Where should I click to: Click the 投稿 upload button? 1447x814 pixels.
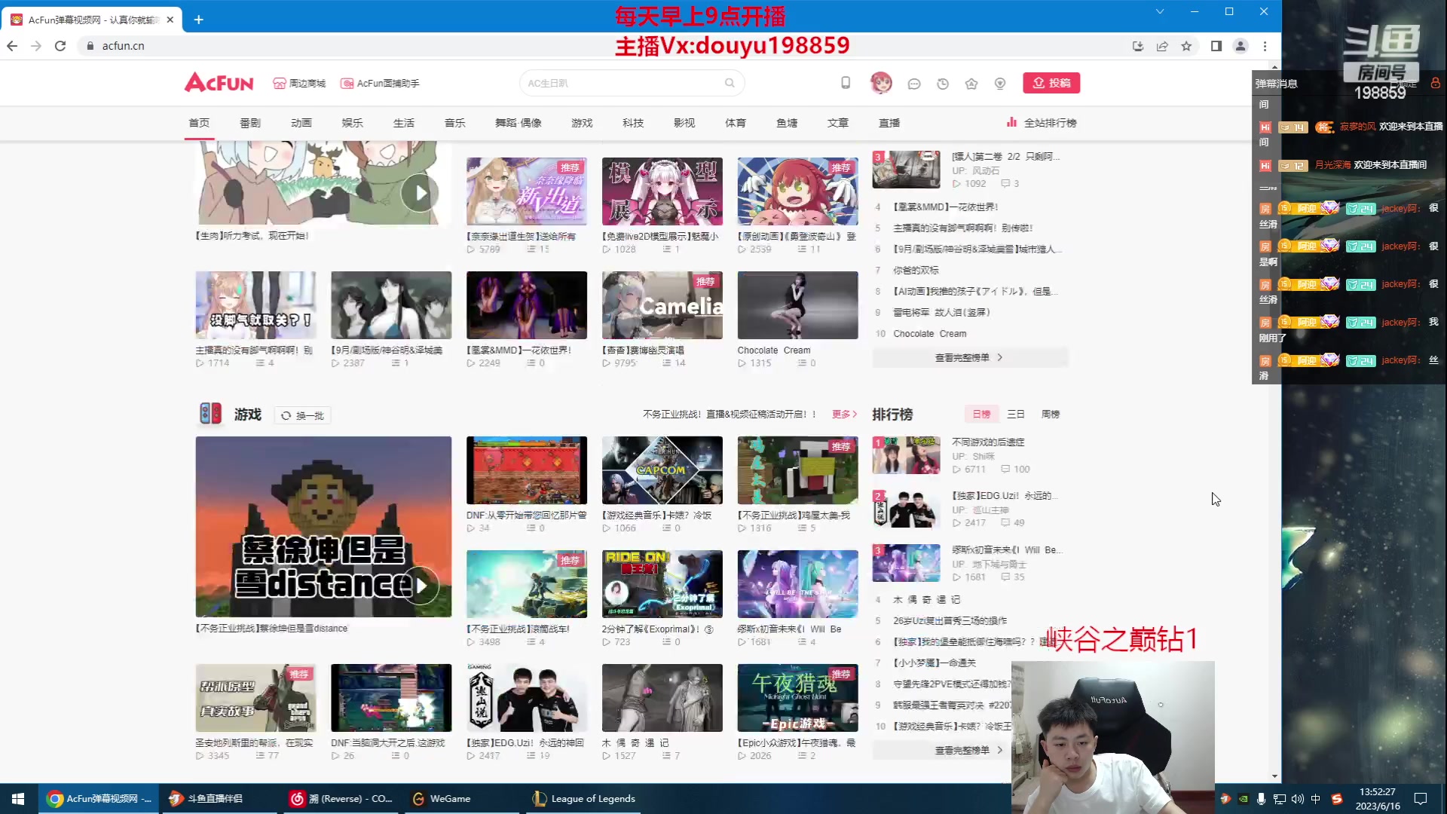point(1051,83)
